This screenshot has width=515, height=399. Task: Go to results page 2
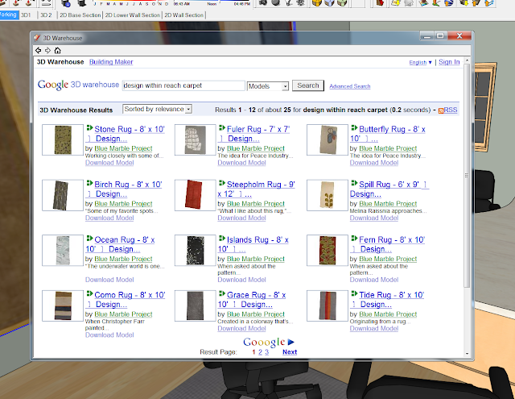pos(260,352)
